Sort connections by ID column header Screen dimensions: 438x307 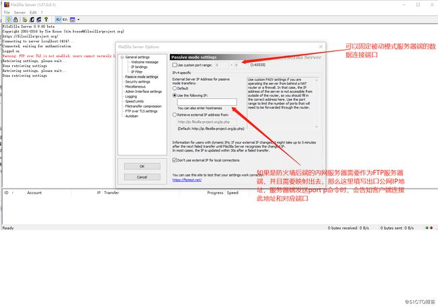point(7,193)
